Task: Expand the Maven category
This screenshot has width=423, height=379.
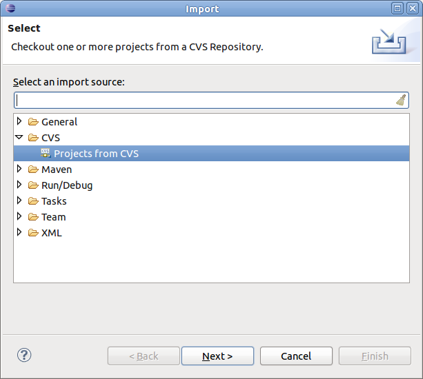Action: [19, 170]
